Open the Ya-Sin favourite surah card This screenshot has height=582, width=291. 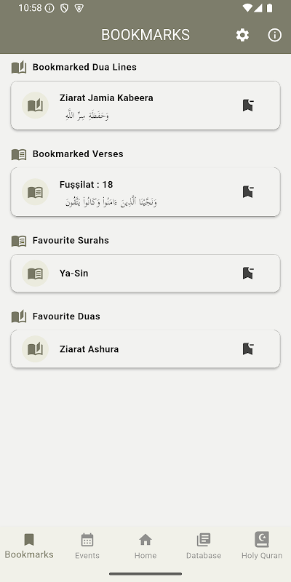(145, 274)
